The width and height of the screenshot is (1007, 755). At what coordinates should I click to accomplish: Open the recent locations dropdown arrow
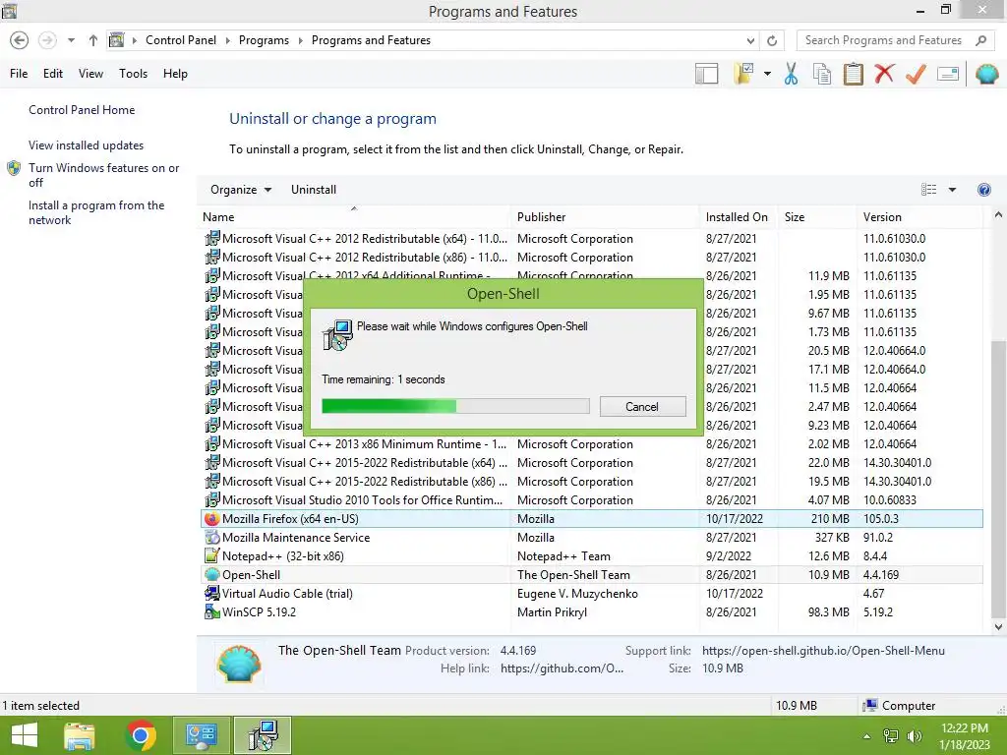pos(71,40)
